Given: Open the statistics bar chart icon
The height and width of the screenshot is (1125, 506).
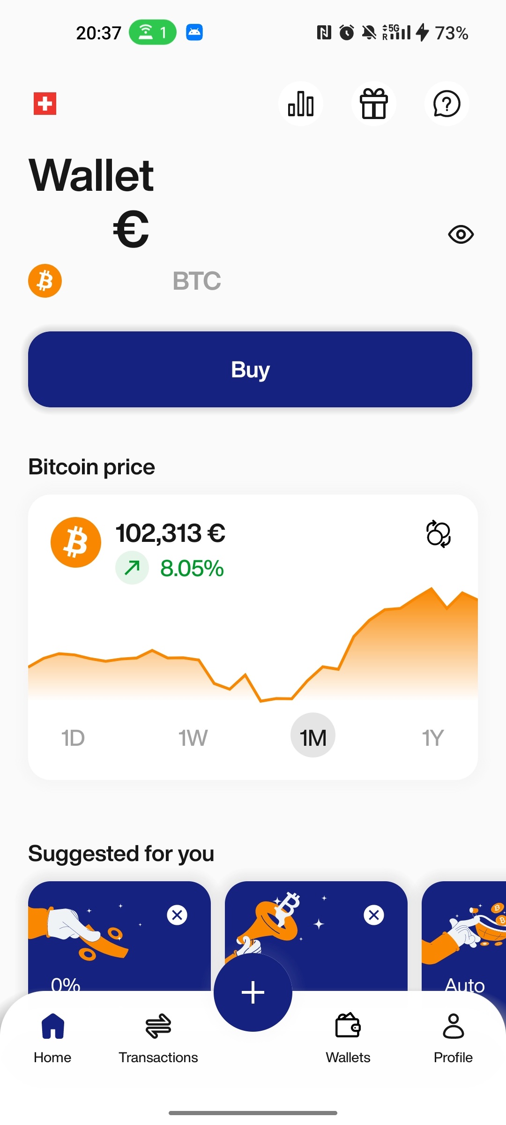Looking at the screenshot, I should (x=301, y=104).
